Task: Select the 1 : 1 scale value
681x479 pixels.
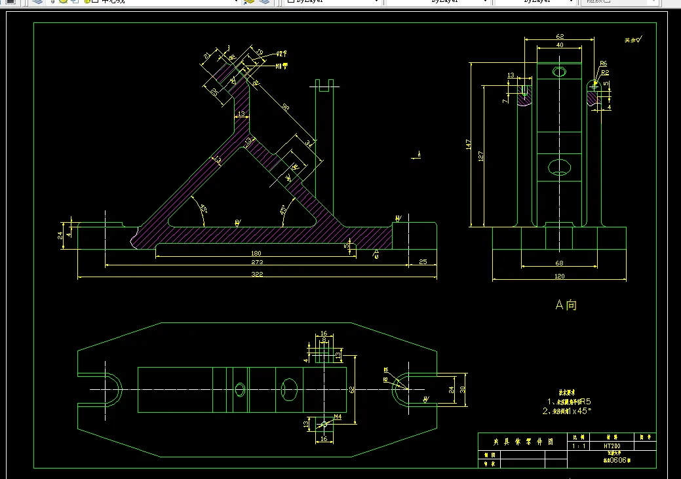Action: point(579,446)
